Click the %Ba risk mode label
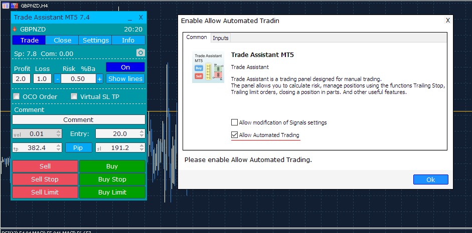 pyautogui.click(x=88, y=68)
